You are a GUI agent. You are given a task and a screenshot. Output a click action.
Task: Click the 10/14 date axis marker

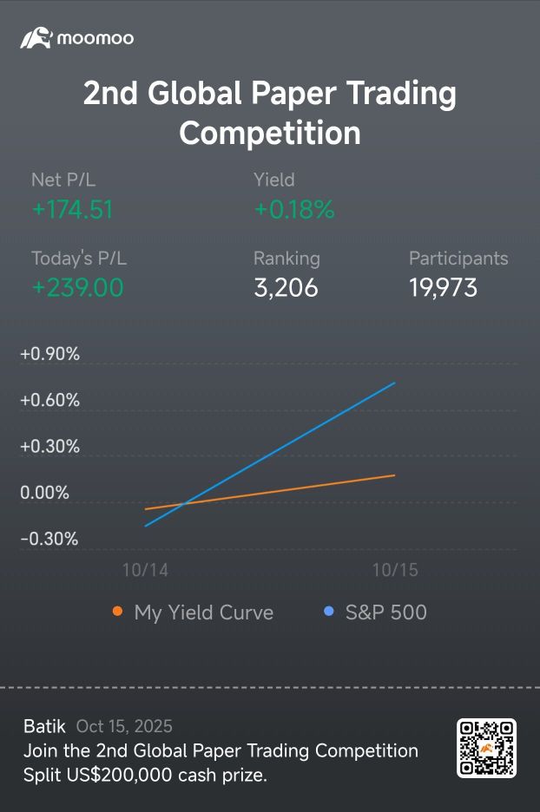(145, 570)
